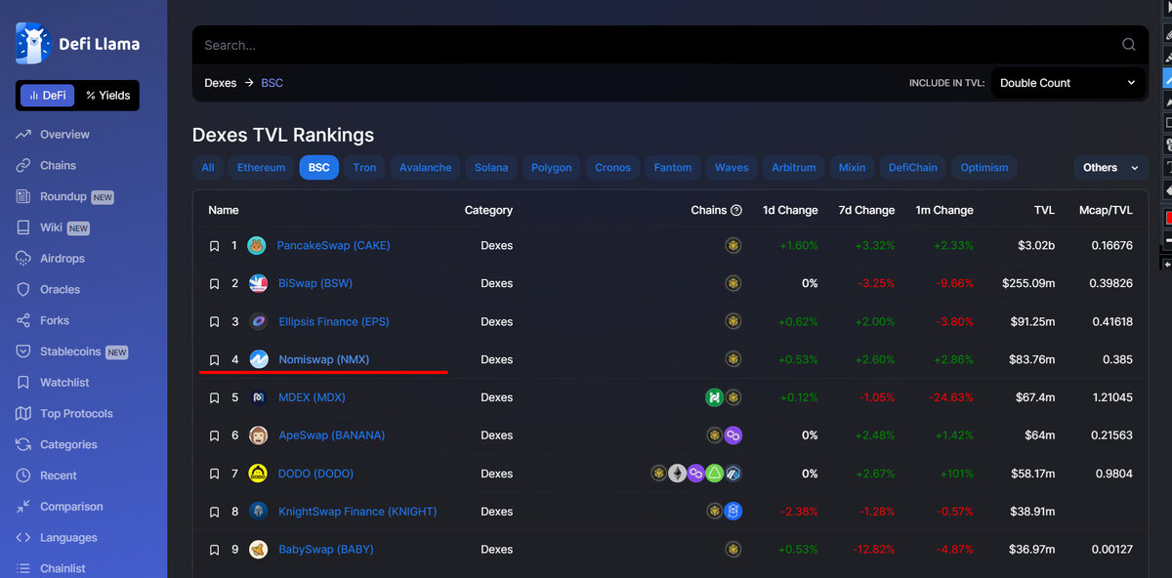Click the Dexes breadcrumb link
The width and height of the screenshot is (1172, 578).
221,83
